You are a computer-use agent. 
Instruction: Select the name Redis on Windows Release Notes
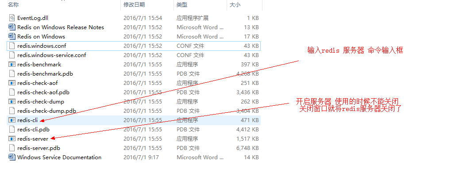(x=61, y=27)
